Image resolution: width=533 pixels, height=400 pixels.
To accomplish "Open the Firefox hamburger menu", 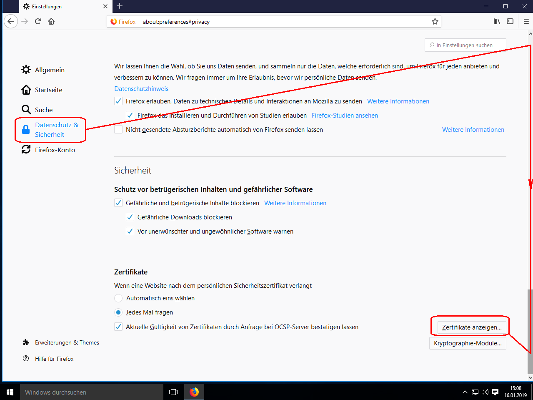I will click(526, 21).
